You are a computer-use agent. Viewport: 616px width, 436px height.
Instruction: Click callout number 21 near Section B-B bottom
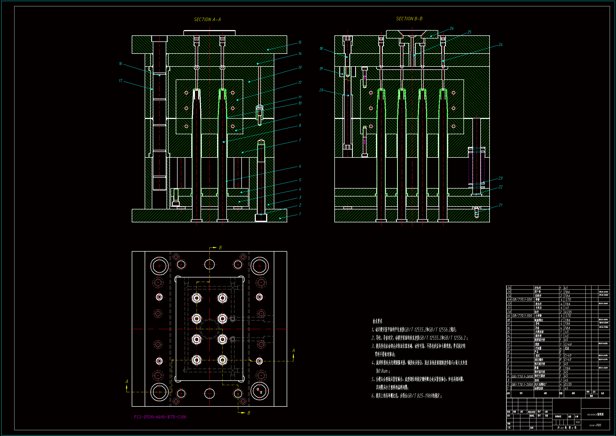pos(500,205)
